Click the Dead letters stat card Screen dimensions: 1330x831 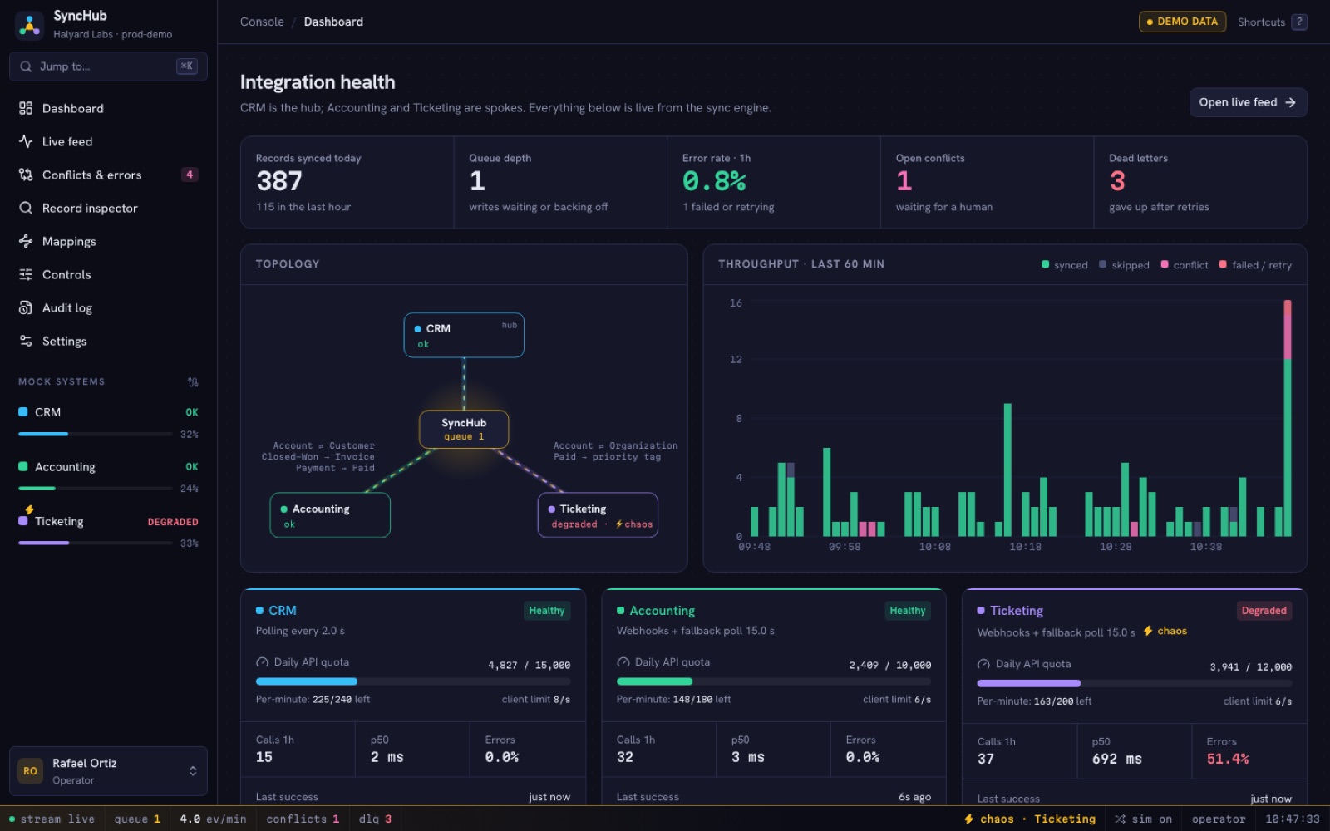pyautogui.click(x=1200, y=183)
